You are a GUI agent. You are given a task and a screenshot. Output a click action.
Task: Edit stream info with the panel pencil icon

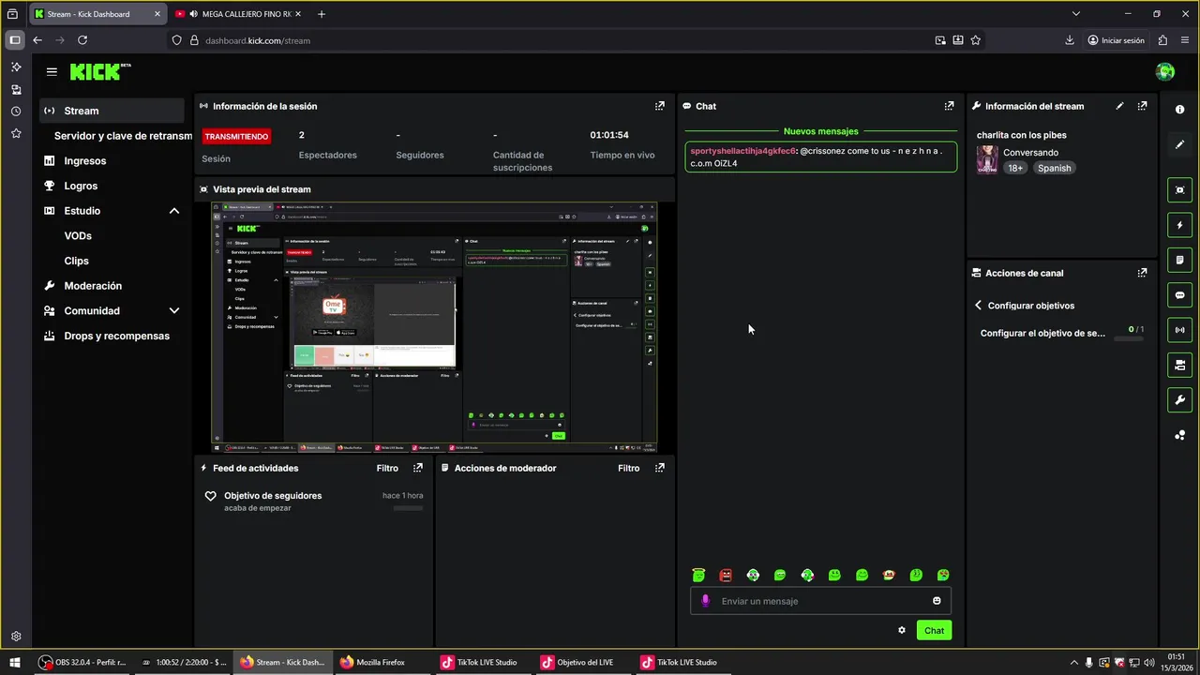click(x=1119, y=106)
